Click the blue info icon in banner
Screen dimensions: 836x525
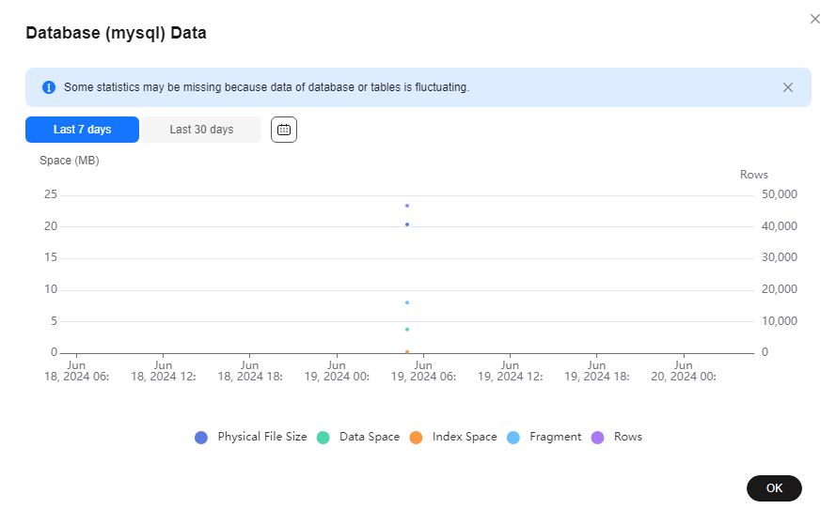pyautogui.click(x=49, y=87)
